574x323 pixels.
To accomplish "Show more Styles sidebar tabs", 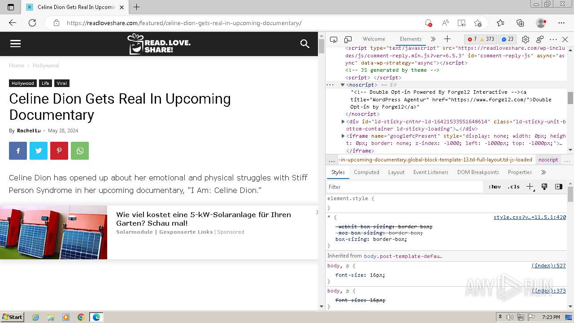I will point(544,172).
